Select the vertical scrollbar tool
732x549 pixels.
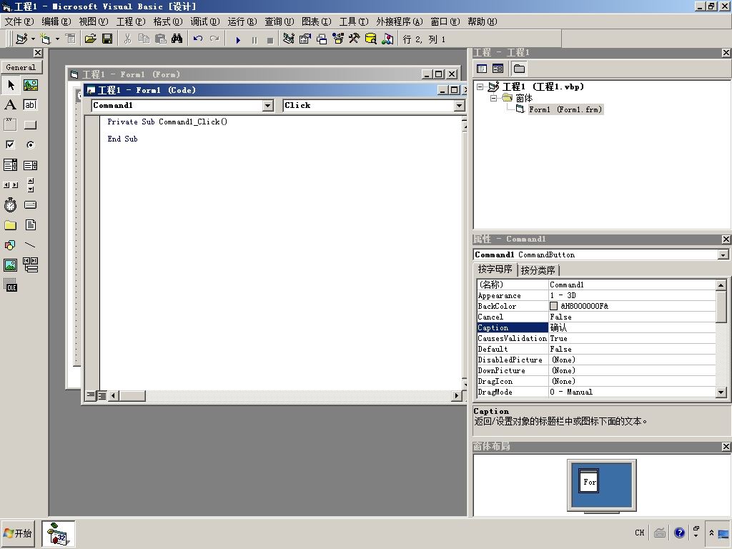point(30,185)
